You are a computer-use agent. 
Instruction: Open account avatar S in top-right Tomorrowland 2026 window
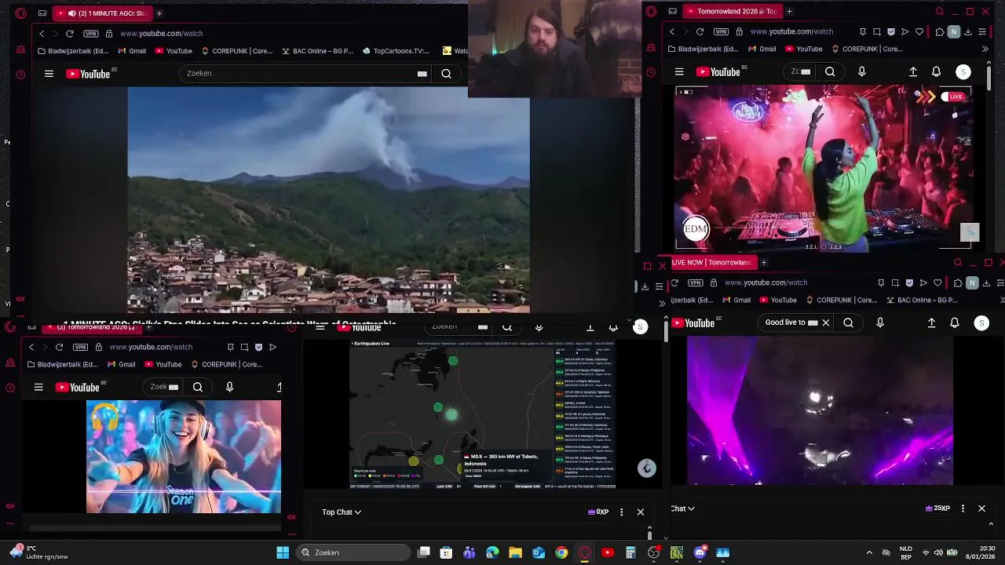pyautogui.click(x=963, y=72)
